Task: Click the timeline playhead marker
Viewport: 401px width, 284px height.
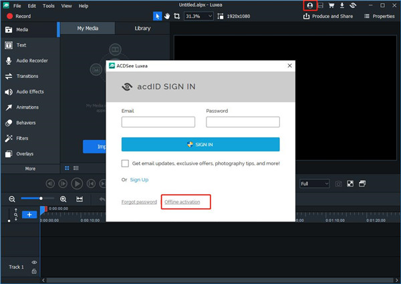Action: click(43, 210)
